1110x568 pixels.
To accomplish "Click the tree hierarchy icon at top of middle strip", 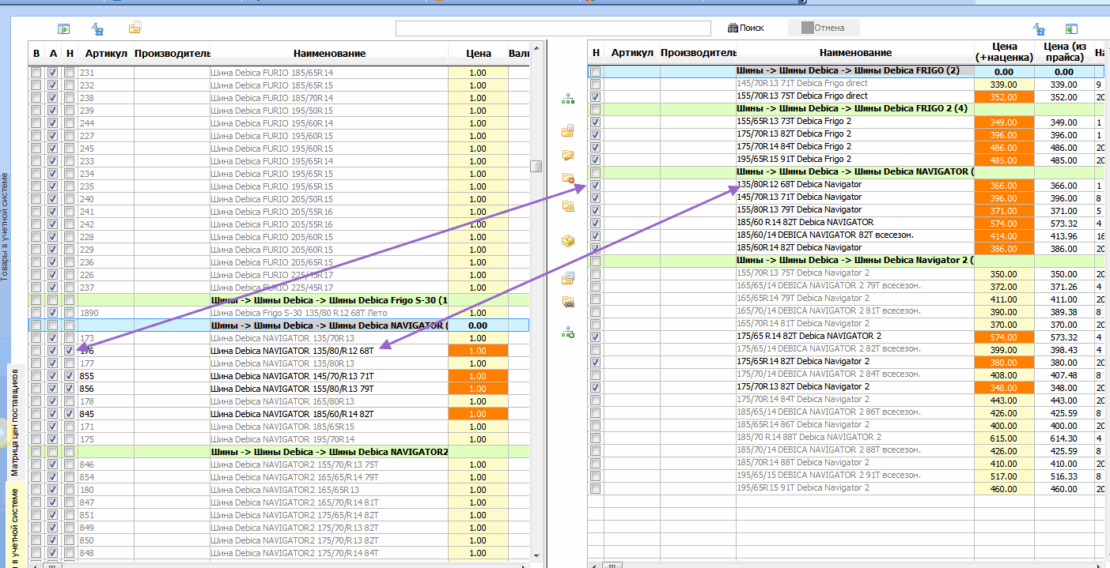I will [x=568, y=99].
